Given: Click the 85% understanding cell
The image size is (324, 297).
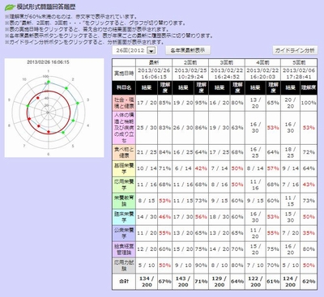Looking at the screenshot, I should (x=164, y=103).
